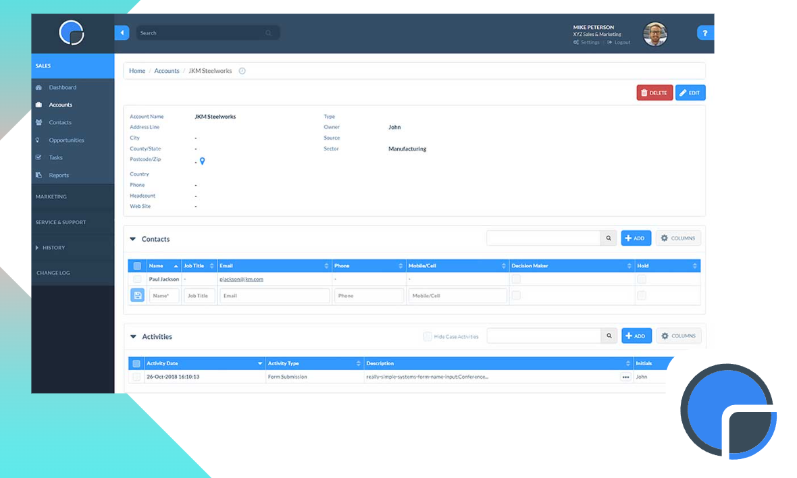The width and height of the screenshot is (797, 478).
Task: Open Contacts Columns settings
Action: pyautogui.click(x=678, y=238)
